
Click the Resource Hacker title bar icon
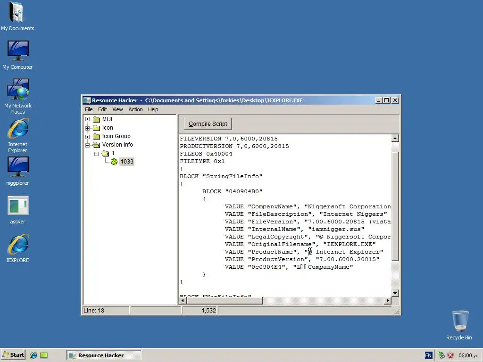click(x=87, y=100)
